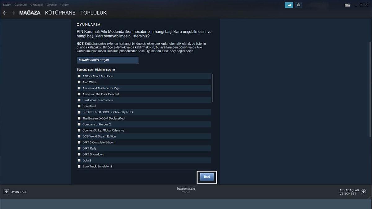Image resolution: width=372 pixels, height=209 pixels.
Task: Click the back navigation arrow
Action: [x=5, y=13]
